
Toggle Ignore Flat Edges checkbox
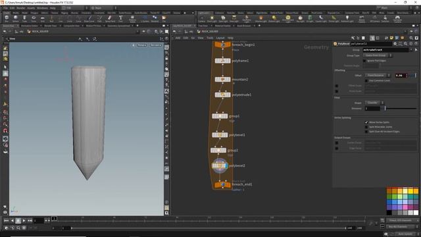(364, 61)
